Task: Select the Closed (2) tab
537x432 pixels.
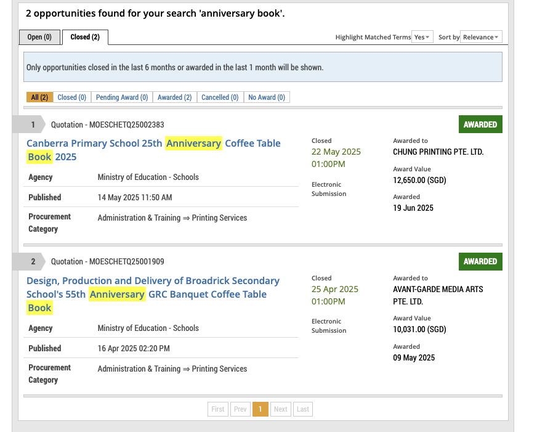Action: coord(85,37)
